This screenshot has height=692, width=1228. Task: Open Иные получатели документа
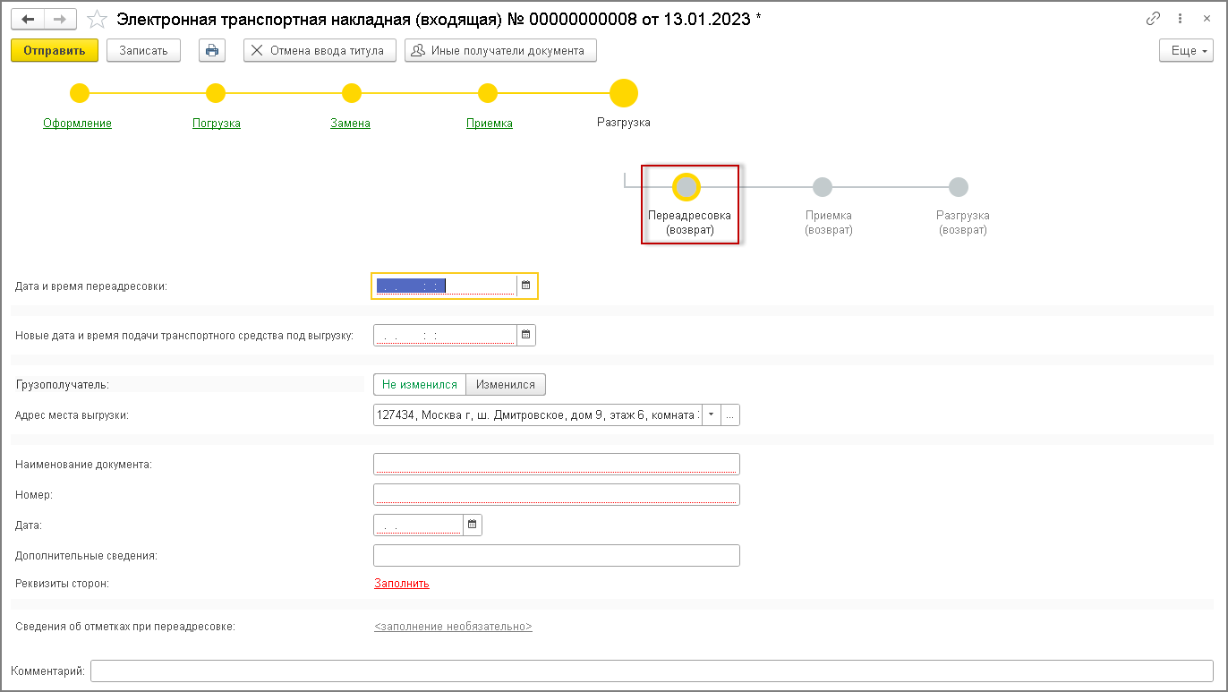pyautogui.click(x=500, y=51)
